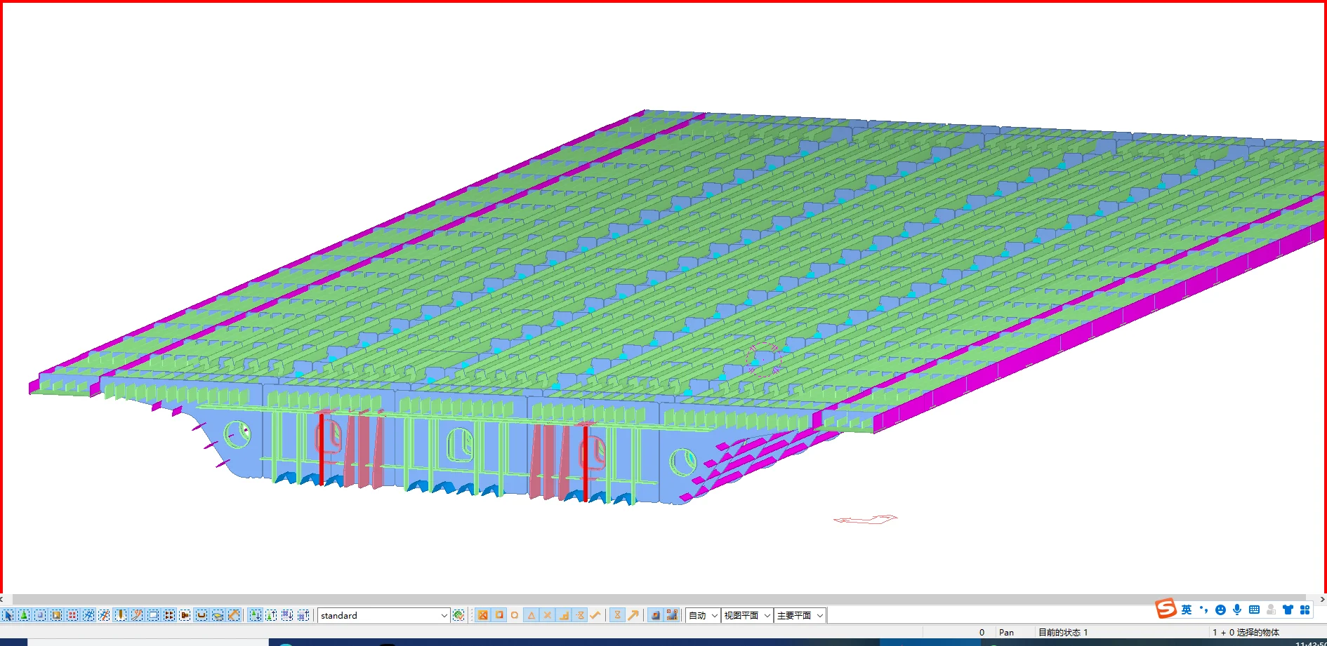
Task: Click the Select cuts scissors icon
Action: [x=137, y=615]
